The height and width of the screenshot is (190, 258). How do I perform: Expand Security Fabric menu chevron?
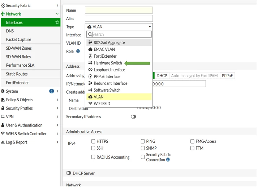pyautogui.click(x=57, y=5)
